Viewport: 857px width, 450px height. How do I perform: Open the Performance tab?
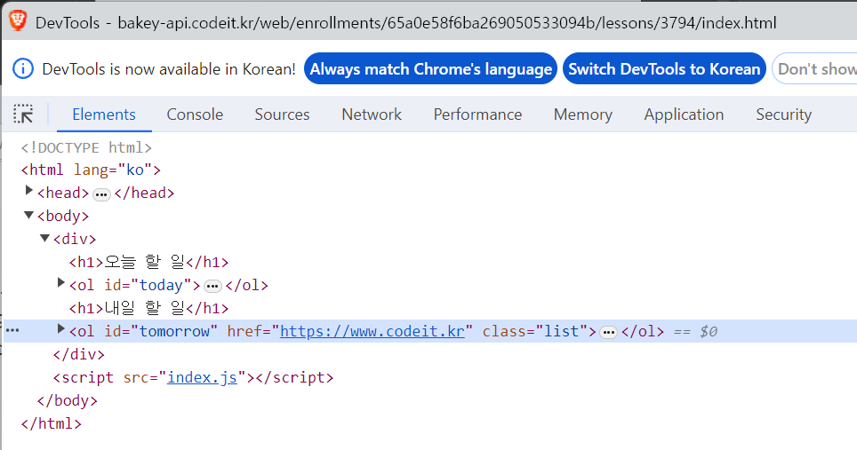point(477,114)
